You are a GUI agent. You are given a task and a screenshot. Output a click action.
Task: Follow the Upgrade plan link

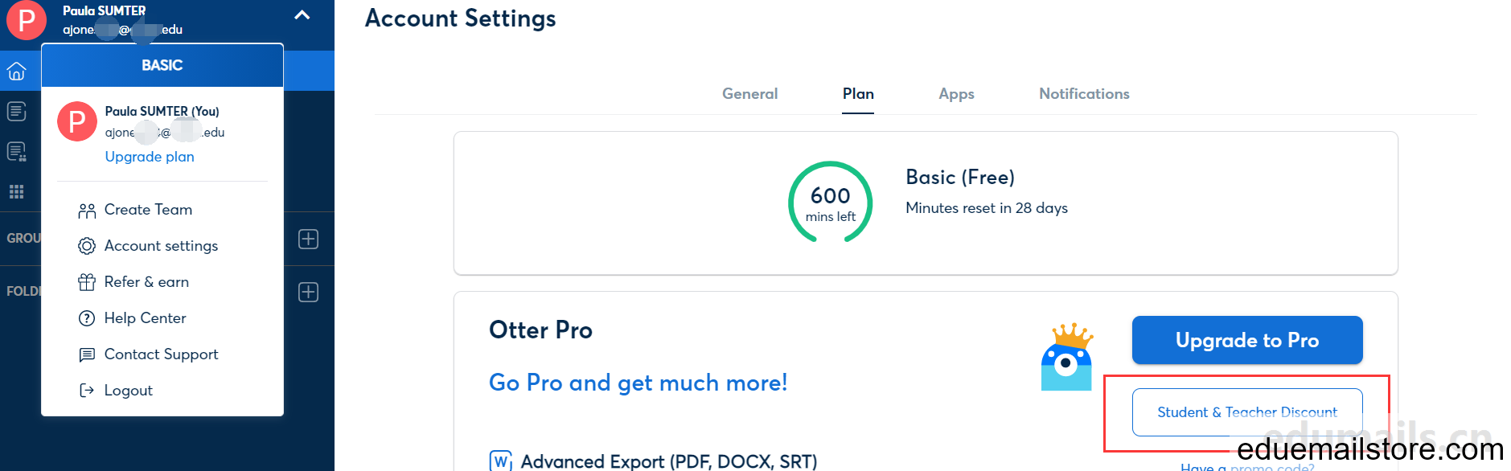pyautogui.click(x=150, y=157)
